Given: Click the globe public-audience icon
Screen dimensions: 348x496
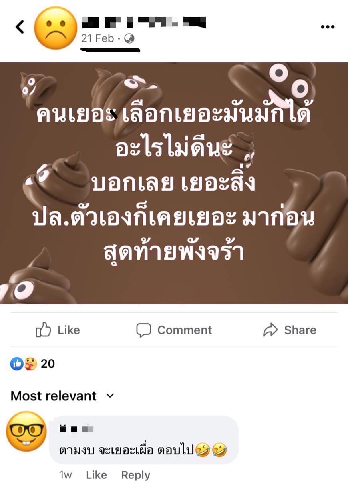Looking at the screenshot, I should coord(129,38).
